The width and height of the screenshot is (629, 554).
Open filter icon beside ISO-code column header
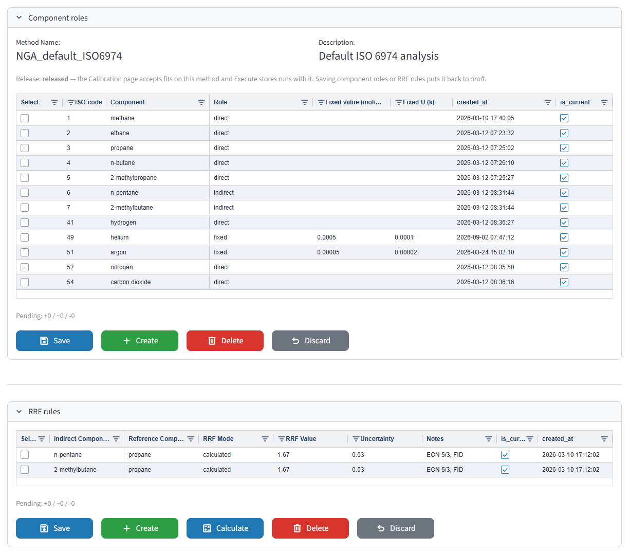click(71, 102)
